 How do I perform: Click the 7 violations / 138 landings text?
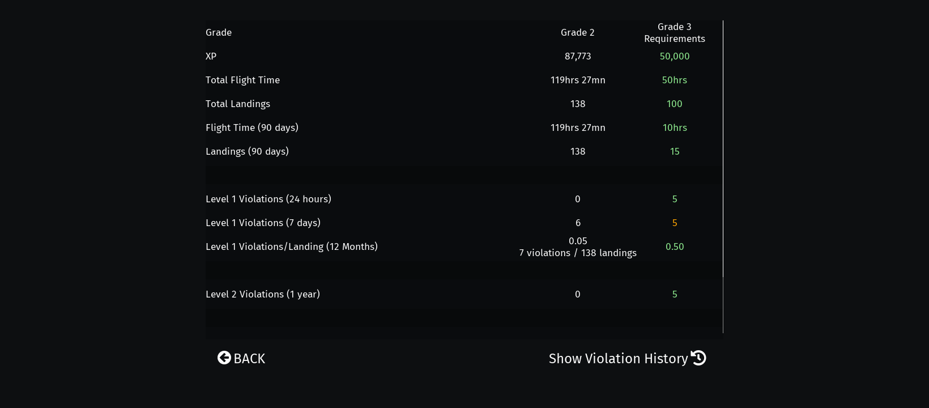coord(578,253)
